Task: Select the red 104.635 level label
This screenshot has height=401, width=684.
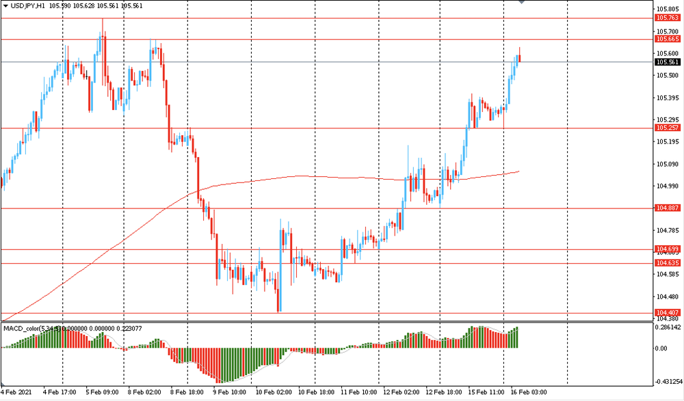Action: pos(668,263)
